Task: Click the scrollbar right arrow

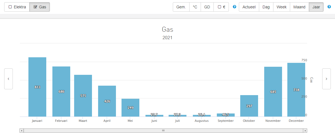Action: [x=305, y=130]
